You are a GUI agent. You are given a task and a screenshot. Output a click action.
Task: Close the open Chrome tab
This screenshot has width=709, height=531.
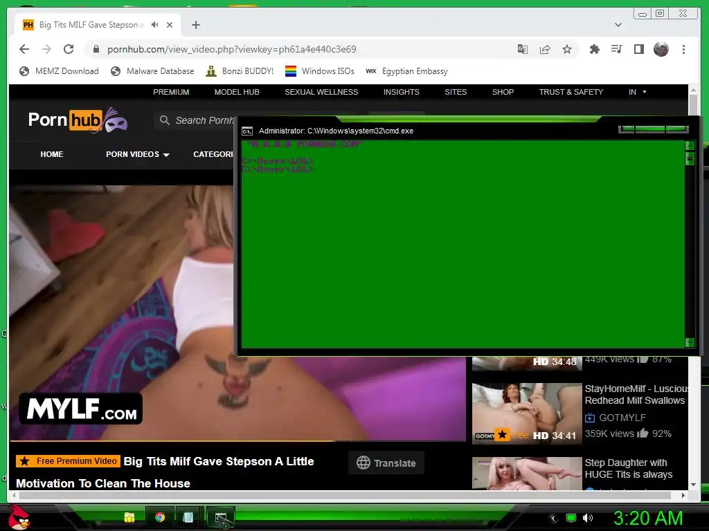tap(170, 25)
